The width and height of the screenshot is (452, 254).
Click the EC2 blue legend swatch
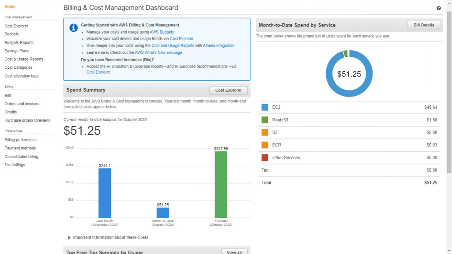coord(265,107)
